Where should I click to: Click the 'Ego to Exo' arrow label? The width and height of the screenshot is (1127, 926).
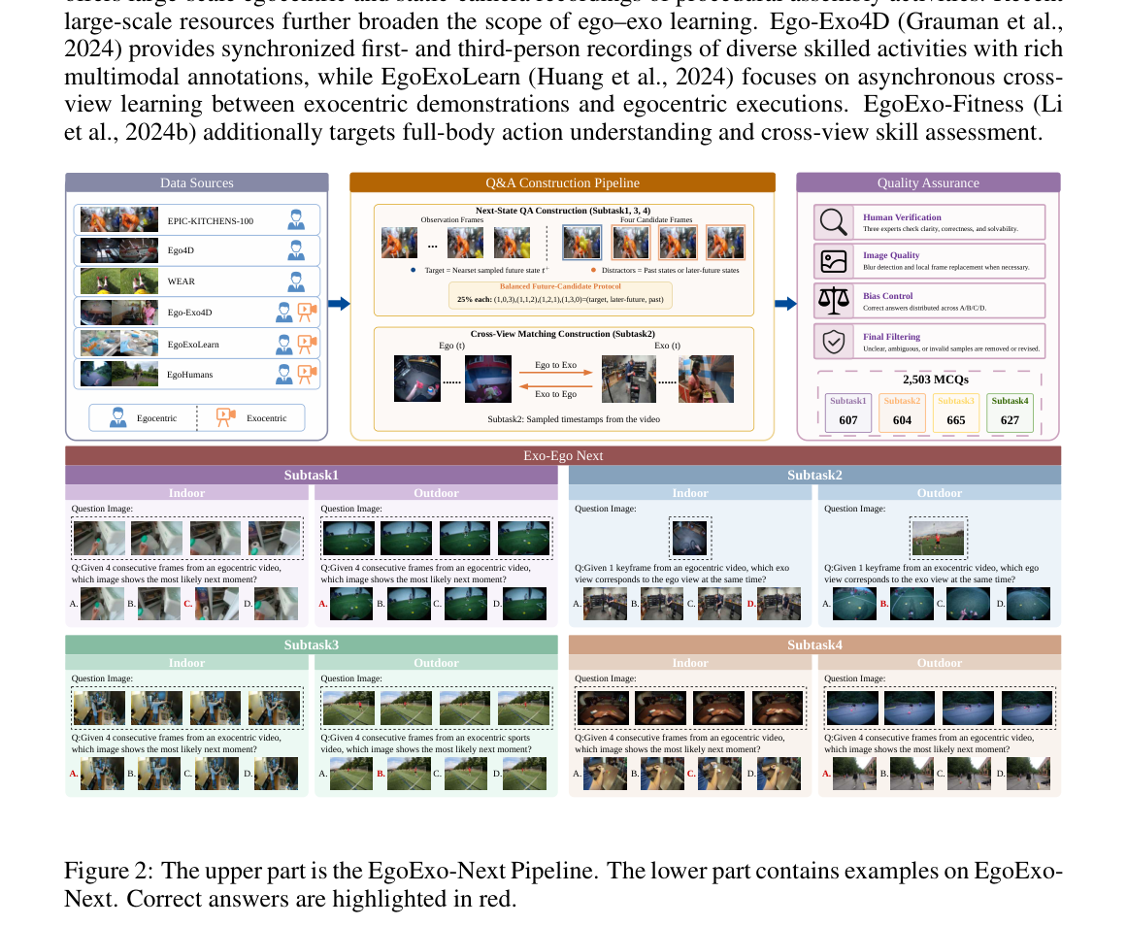555,365
